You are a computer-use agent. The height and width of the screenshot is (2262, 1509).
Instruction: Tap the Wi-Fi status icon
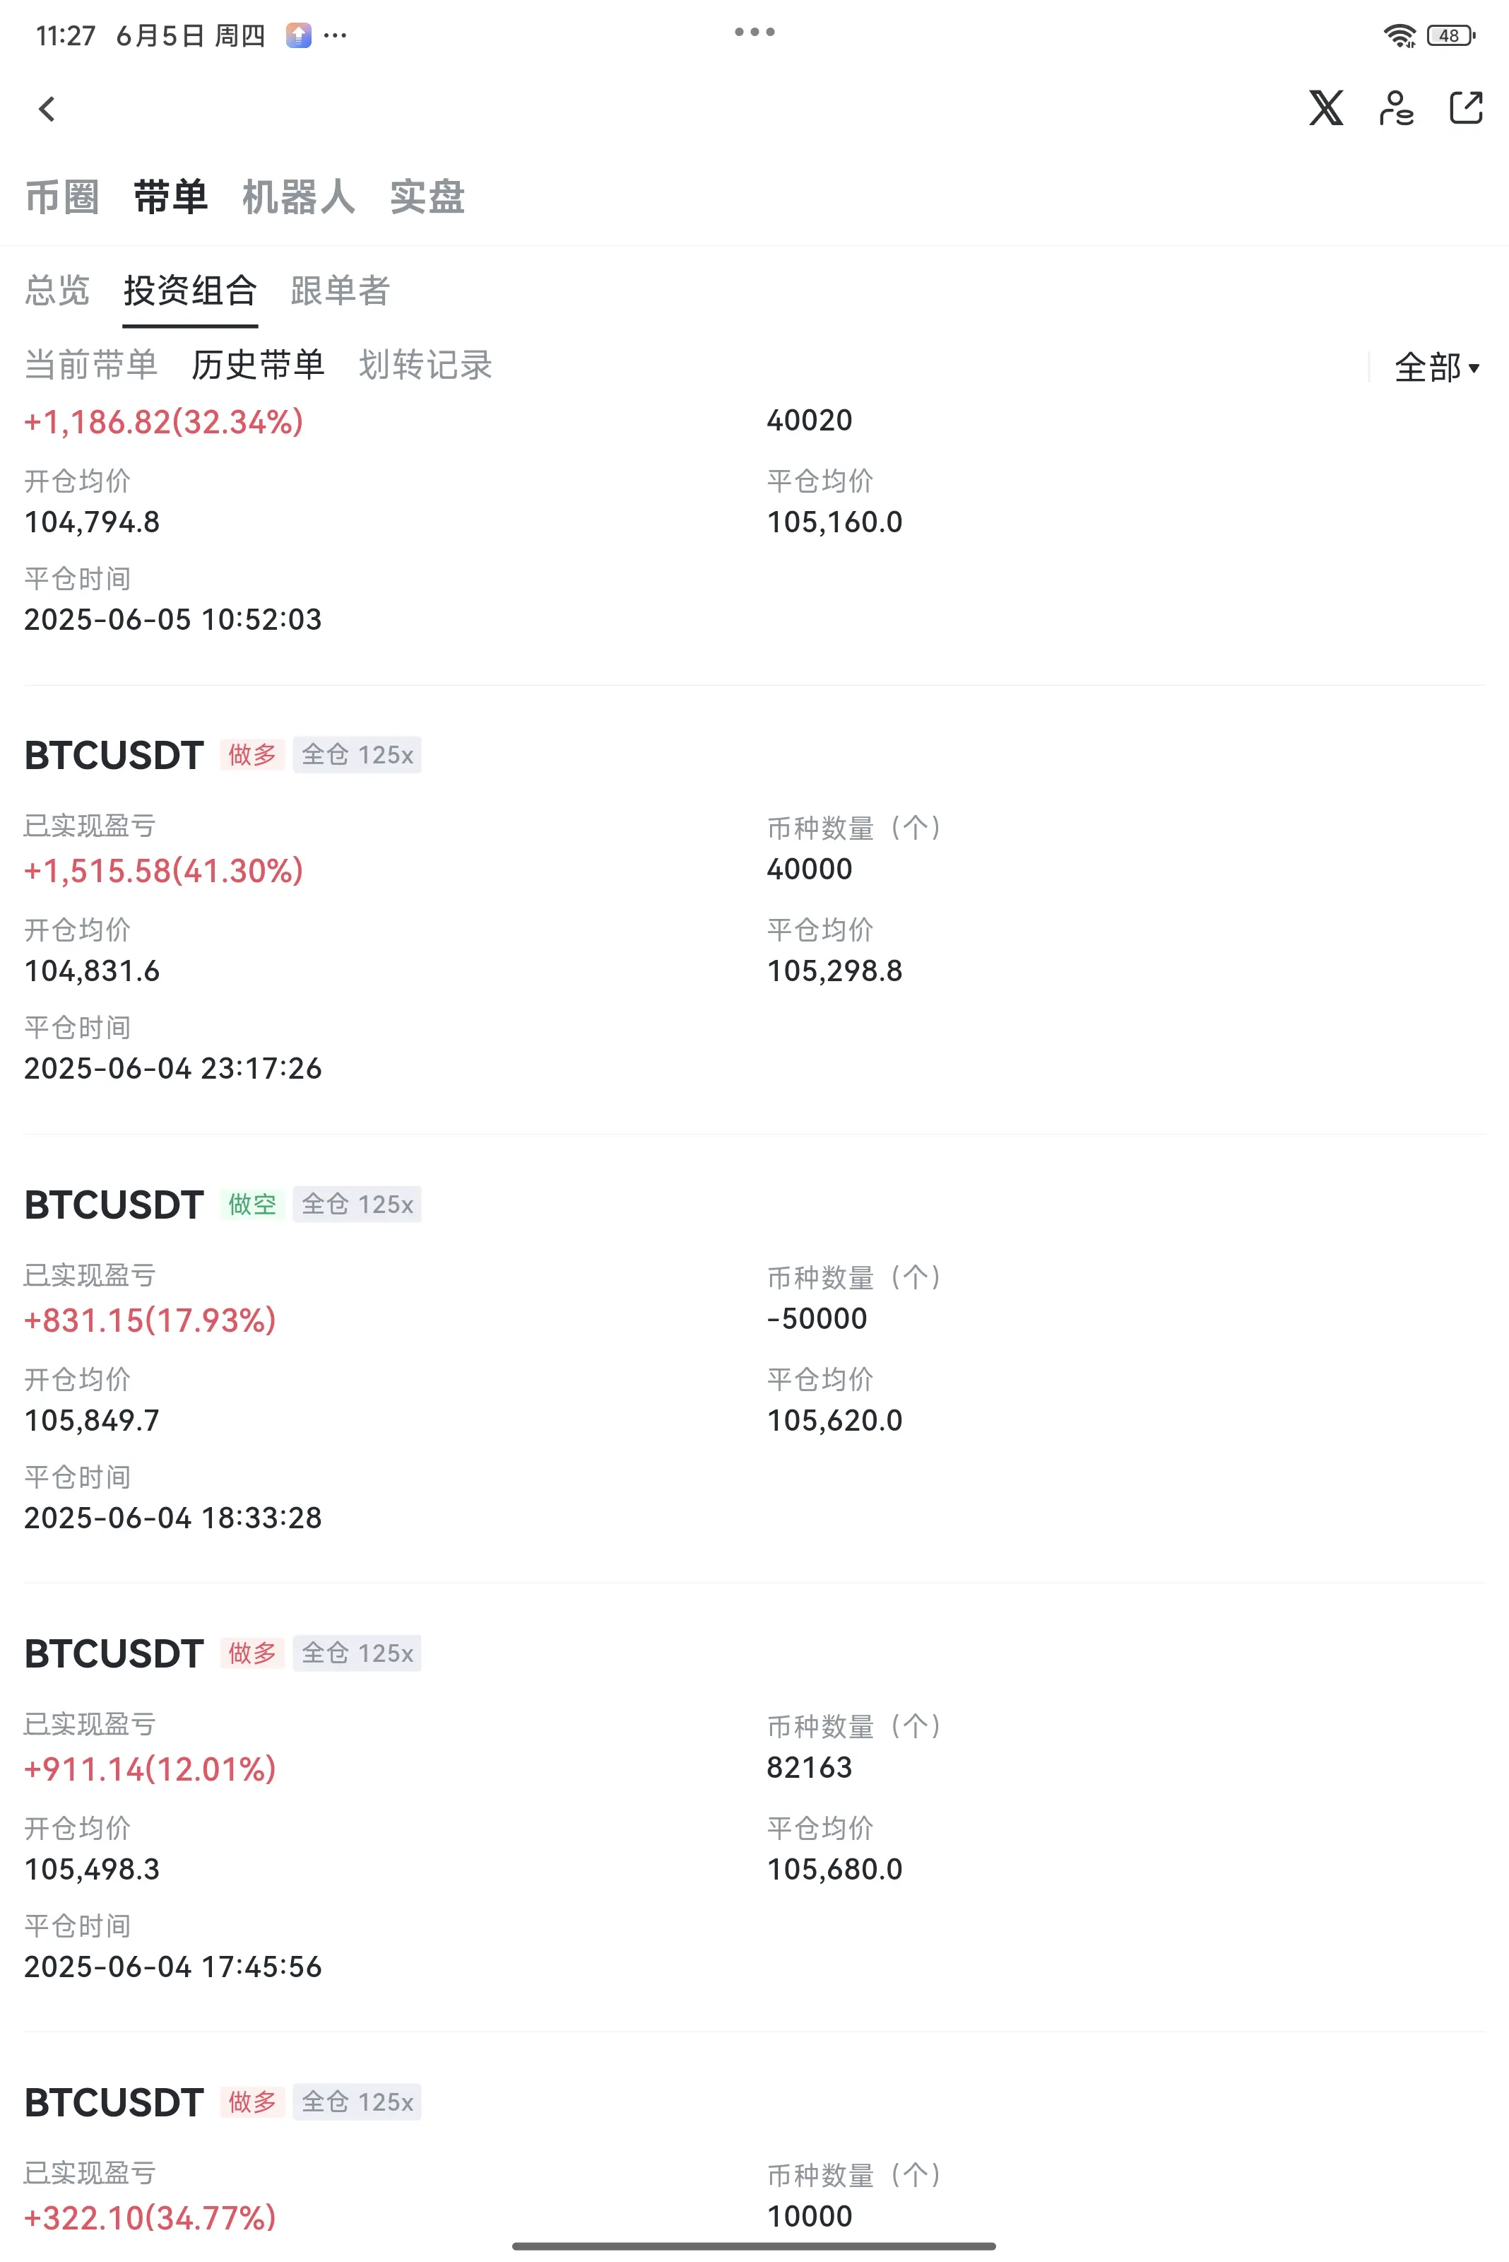1399,35
